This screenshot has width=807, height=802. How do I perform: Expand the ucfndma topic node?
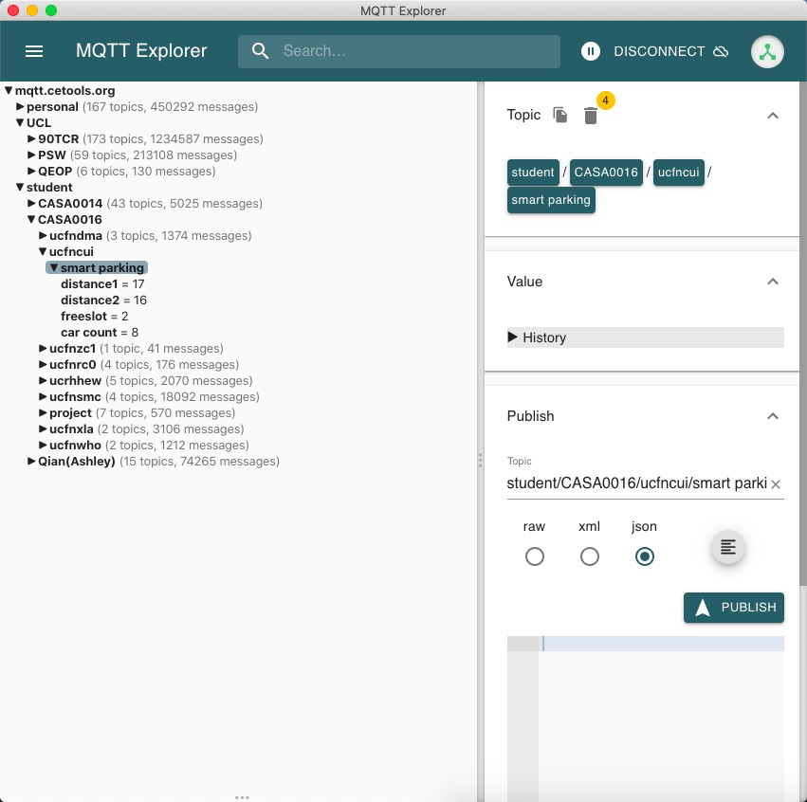pyautogui.click(x=44, y=236)
